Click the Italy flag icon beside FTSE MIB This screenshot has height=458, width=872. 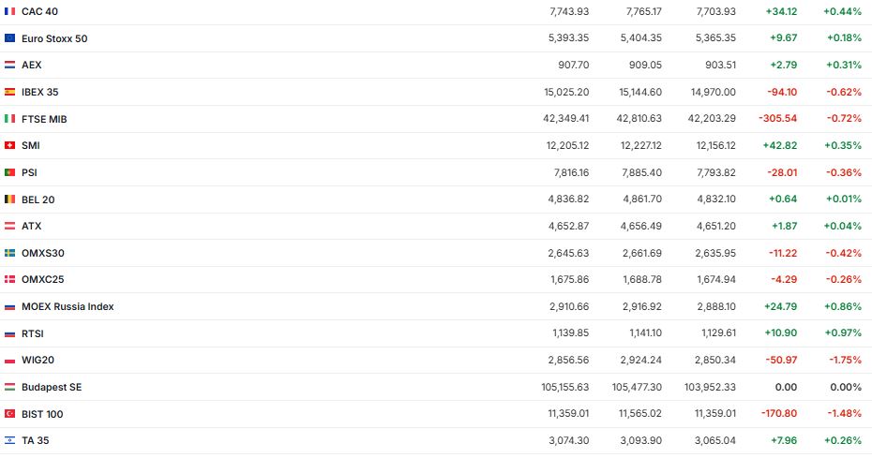(9, 119)
